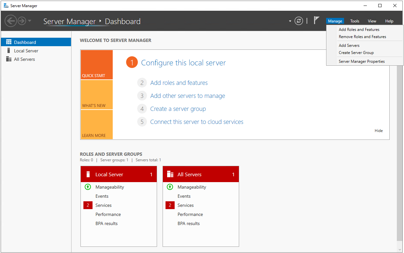The image size is (404, 253).
Task: Open dropdown arrow beside refresh icon
Action: (290, 21)
